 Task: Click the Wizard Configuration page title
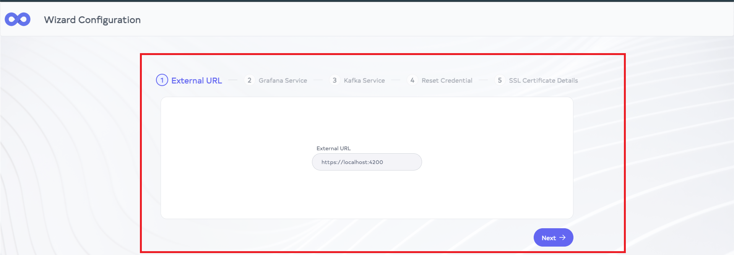click(92, 20)
